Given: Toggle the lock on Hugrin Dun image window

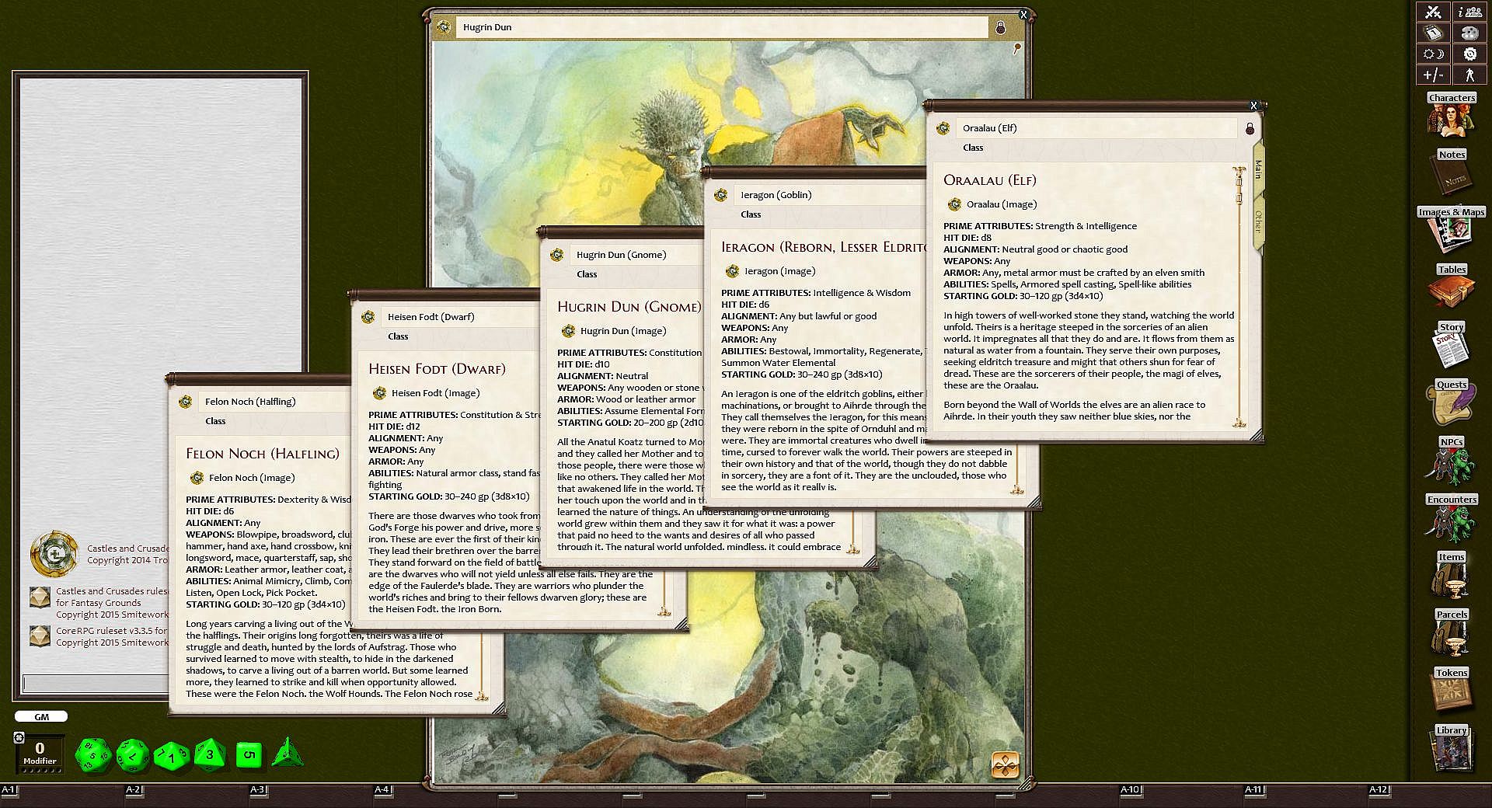Looking at the screenshot, I should [x=1001, y=28].
